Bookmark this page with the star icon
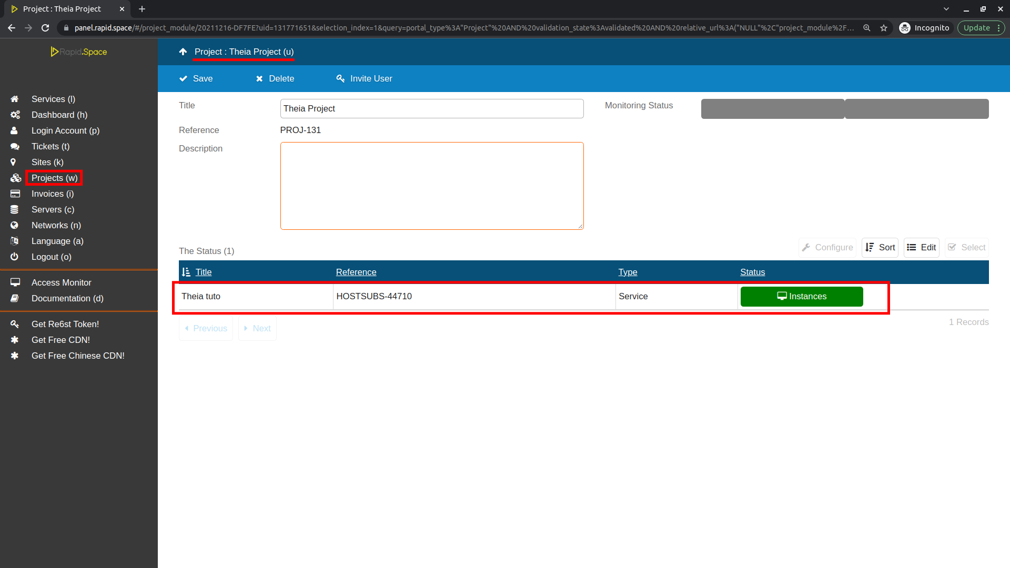 [884, 28]
